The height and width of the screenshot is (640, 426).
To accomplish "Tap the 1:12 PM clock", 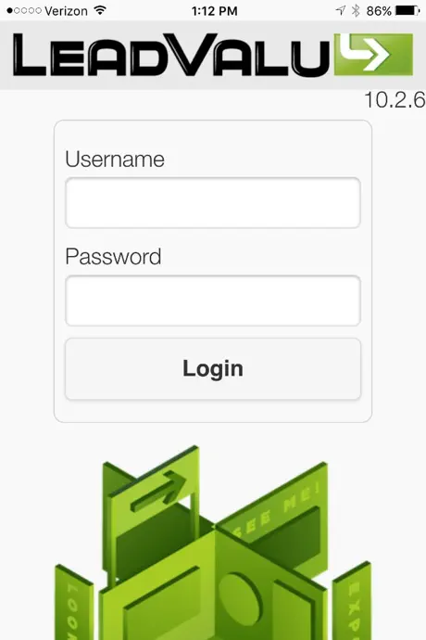I will pyautogui.click(x=215, y=11).
